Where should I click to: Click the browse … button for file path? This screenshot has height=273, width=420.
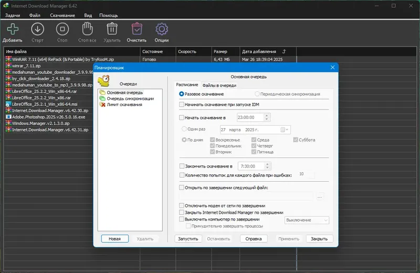320,197
